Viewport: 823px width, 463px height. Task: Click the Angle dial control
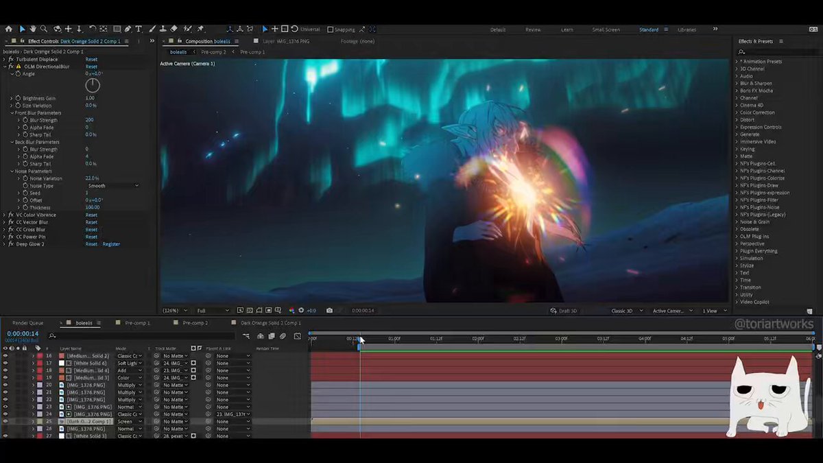tap(93, 86)
